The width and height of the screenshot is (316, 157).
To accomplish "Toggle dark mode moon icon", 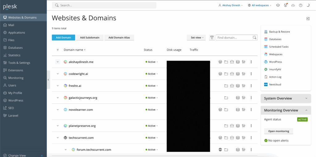I will point(308,6).
